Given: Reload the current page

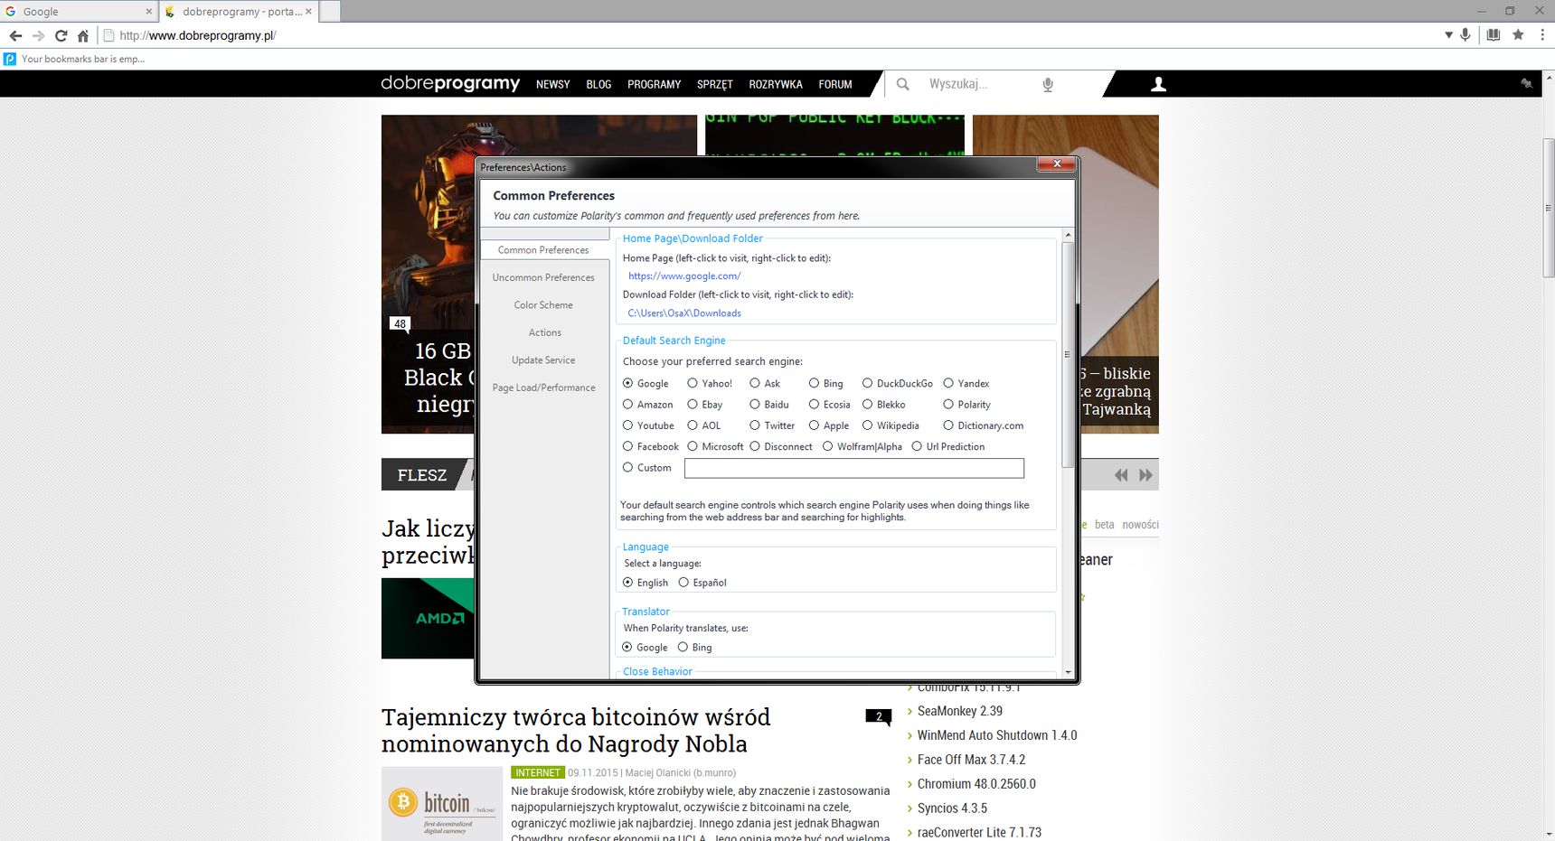Looking at the screenshot, I should [61, 35].
